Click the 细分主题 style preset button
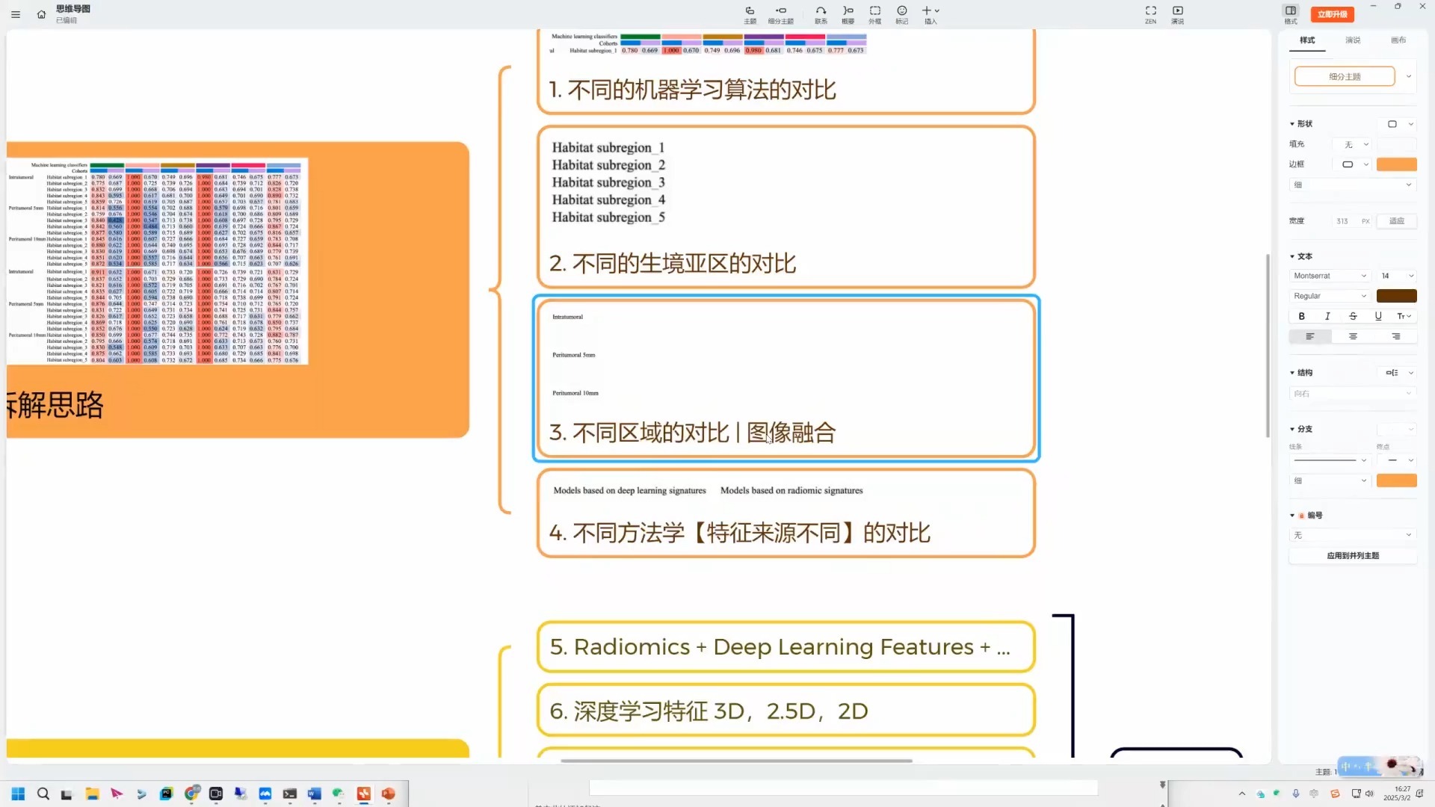 click(1345, 76)
